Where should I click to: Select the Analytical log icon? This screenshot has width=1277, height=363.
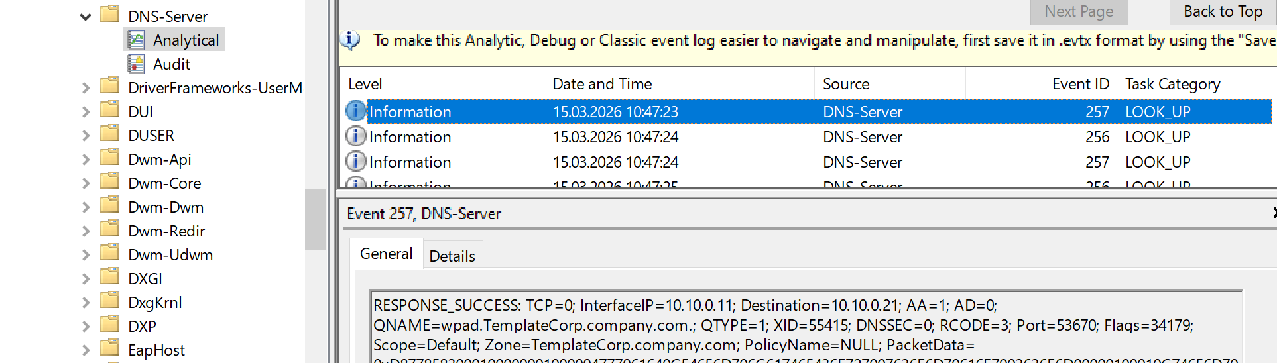coord(136,40)
